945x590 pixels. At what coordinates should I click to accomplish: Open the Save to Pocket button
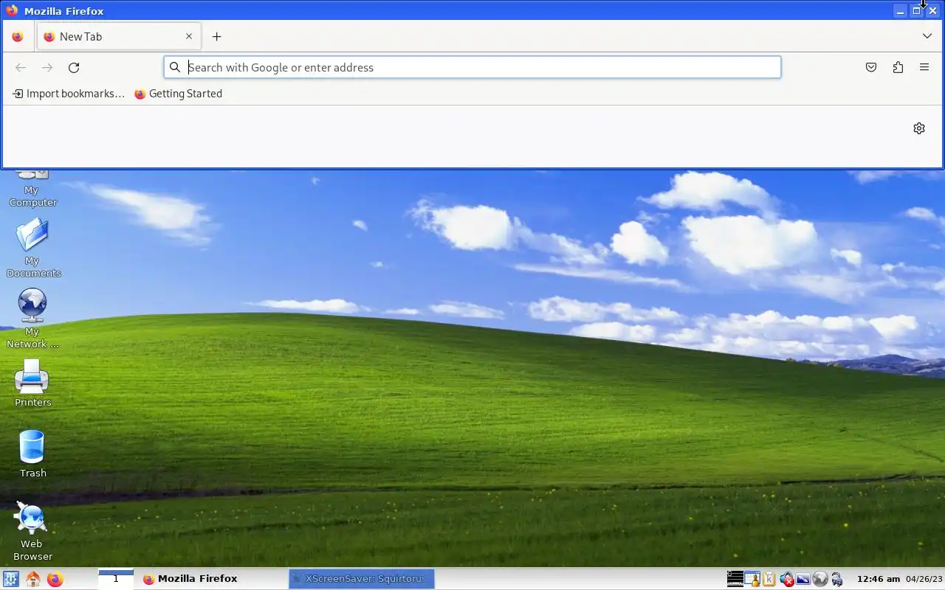tap(871, 67)
